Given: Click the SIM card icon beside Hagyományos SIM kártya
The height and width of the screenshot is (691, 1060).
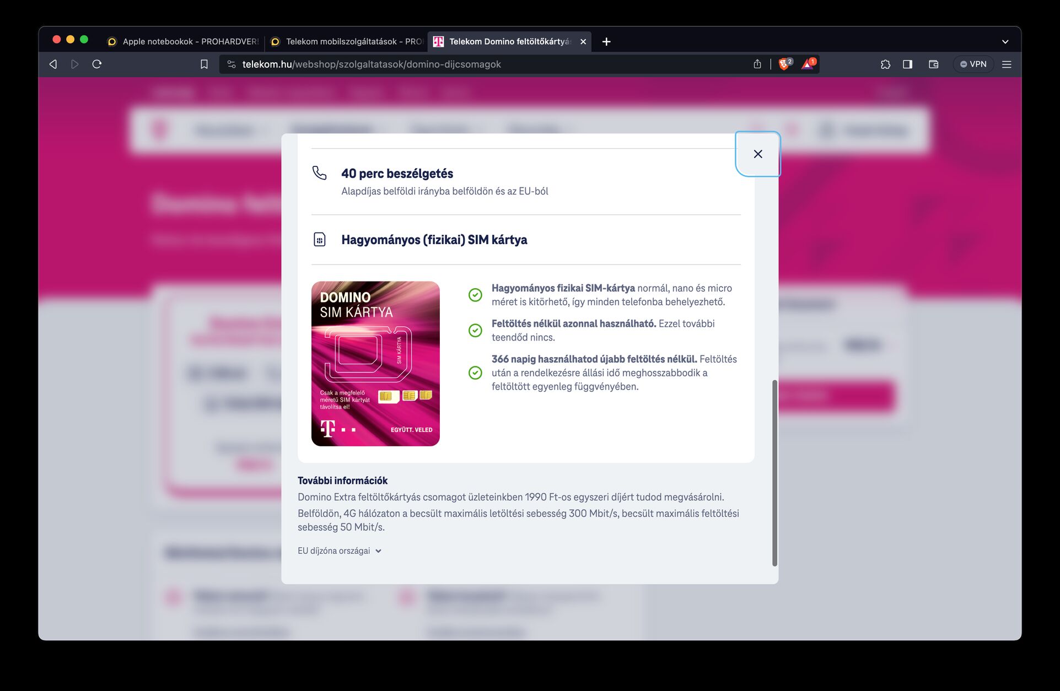Looking at the screenshot, I should (320, 240).
